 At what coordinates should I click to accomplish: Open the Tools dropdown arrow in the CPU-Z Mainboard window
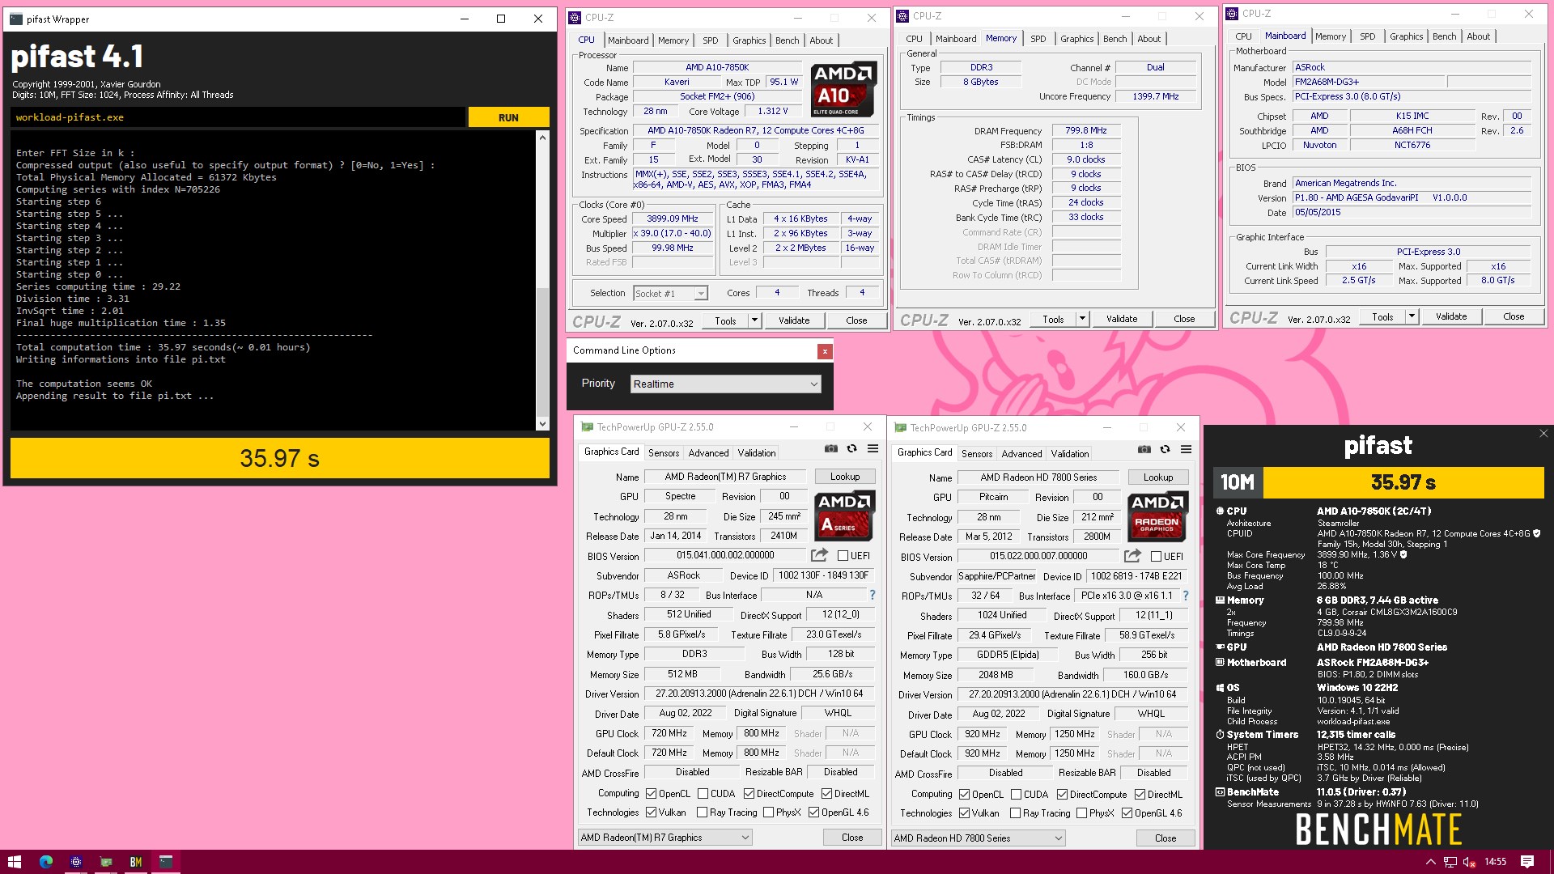(1412, 316)
